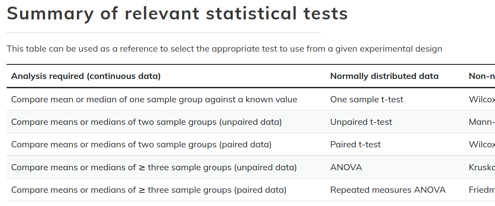
Task: Click the truncated 'Mann-' cell
Action: [x=481, y=122]
